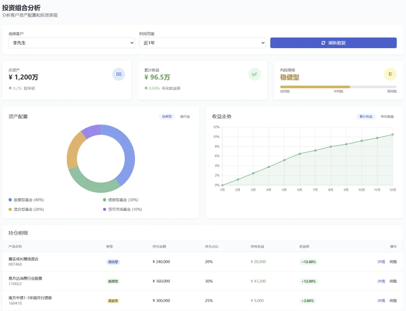Click 调整 for 易方达消费行业股票

click(x=393, y=281)
